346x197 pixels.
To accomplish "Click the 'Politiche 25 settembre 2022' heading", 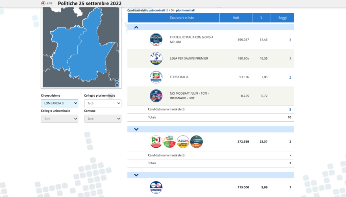I will click(x=90, y=3).
